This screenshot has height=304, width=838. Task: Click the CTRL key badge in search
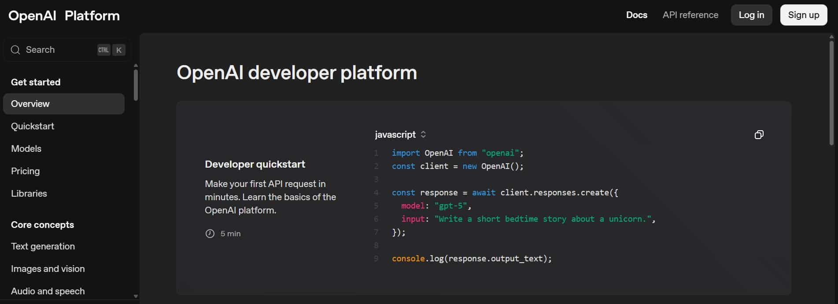(x=103, y=50)
